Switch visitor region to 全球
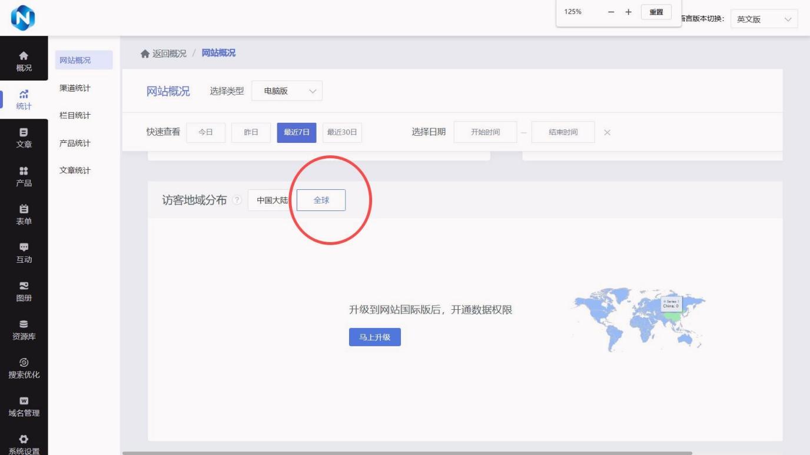810x455 pixels. click(x=321, y=200)
